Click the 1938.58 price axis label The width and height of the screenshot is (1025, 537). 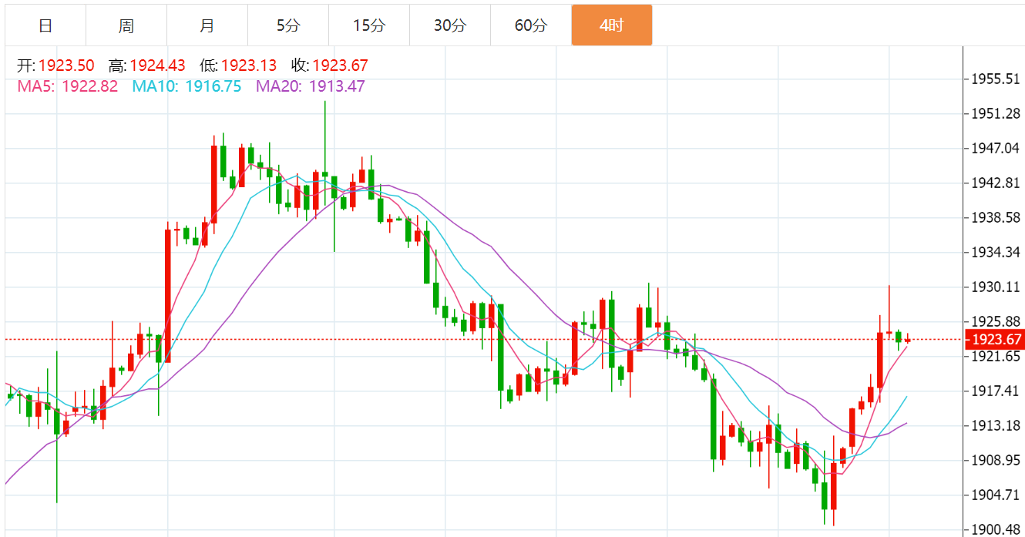995,218
